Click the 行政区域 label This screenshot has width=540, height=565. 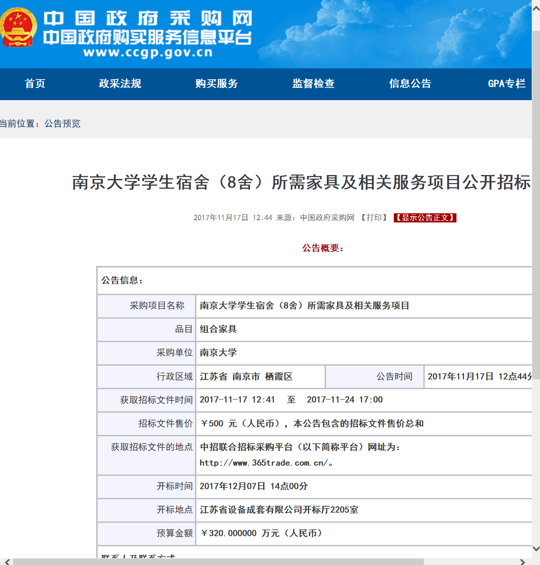174,377
